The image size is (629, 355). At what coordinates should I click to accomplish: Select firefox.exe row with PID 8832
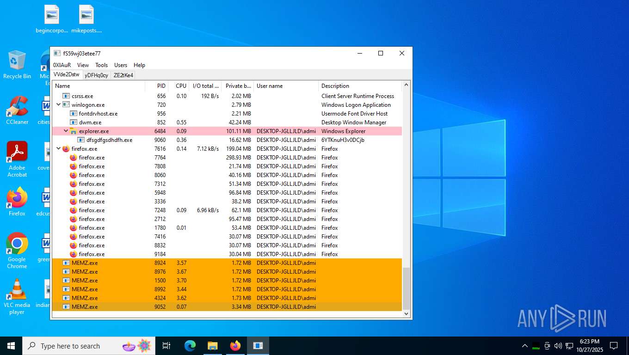(x=227, y=245)
